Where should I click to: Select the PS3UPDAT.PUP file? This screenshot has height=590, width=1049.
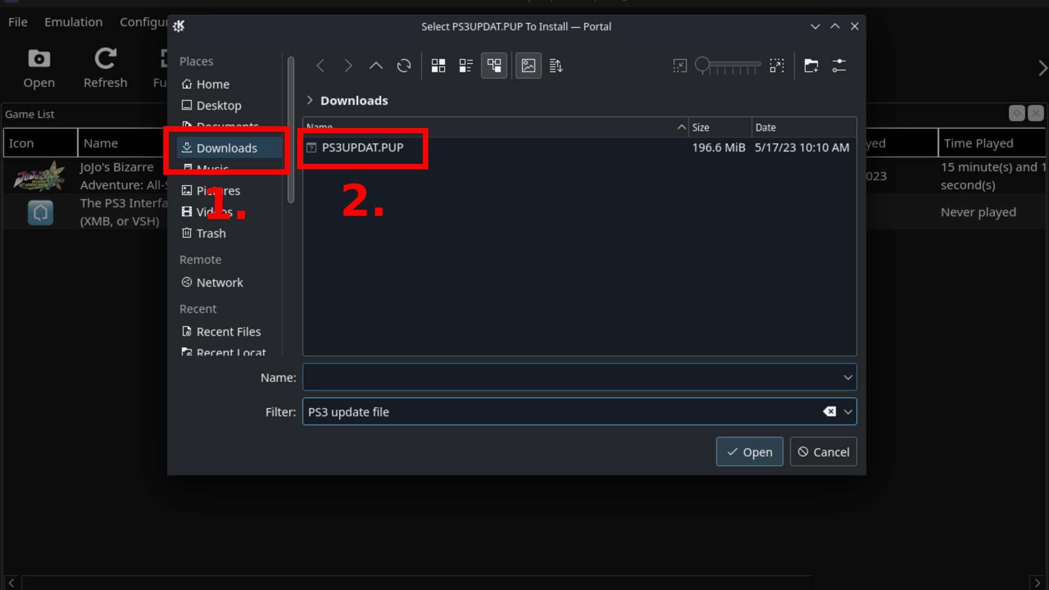(x=362, y=147)
